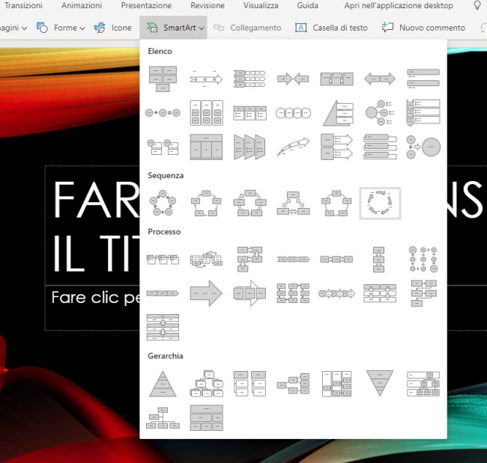Pick the plus-and-equals equation circles layout in Elenco

(163, 112)
